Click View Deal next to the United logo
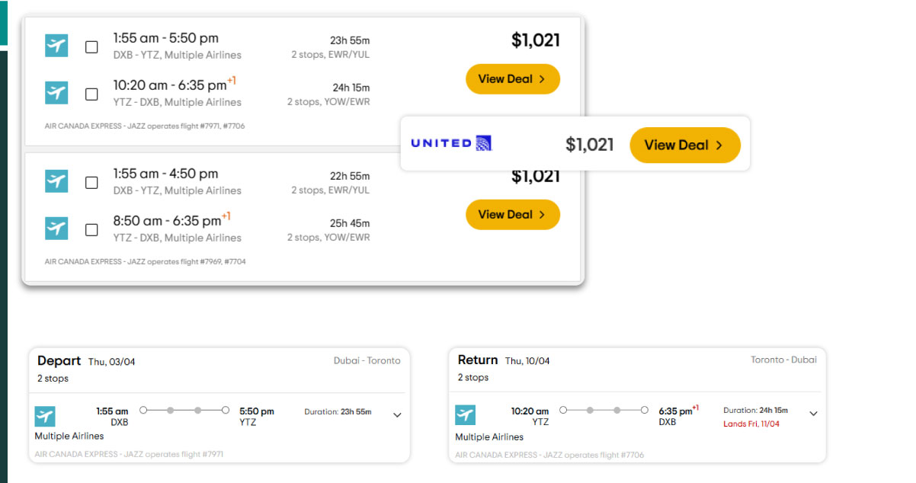This screenshot has width=916, height=483. (x=684, y=144)
